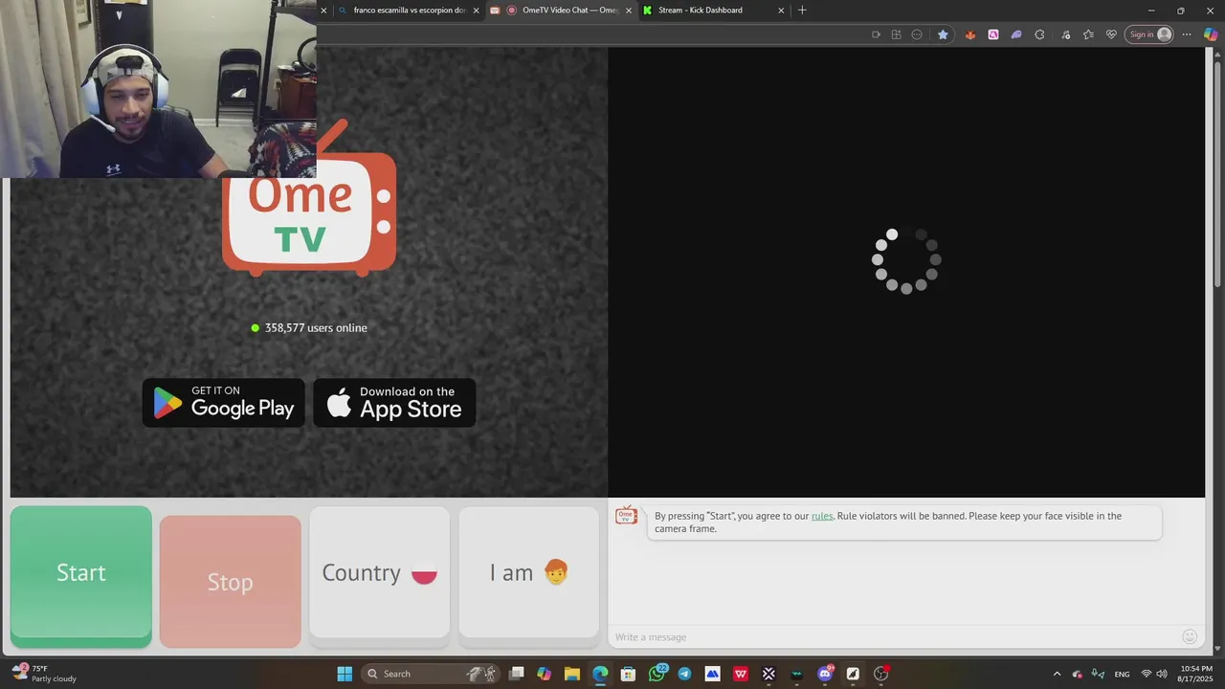Switch to franco escamilla vs escorpion tab
Screen dimensions: 1225x689
click(410, 11)
